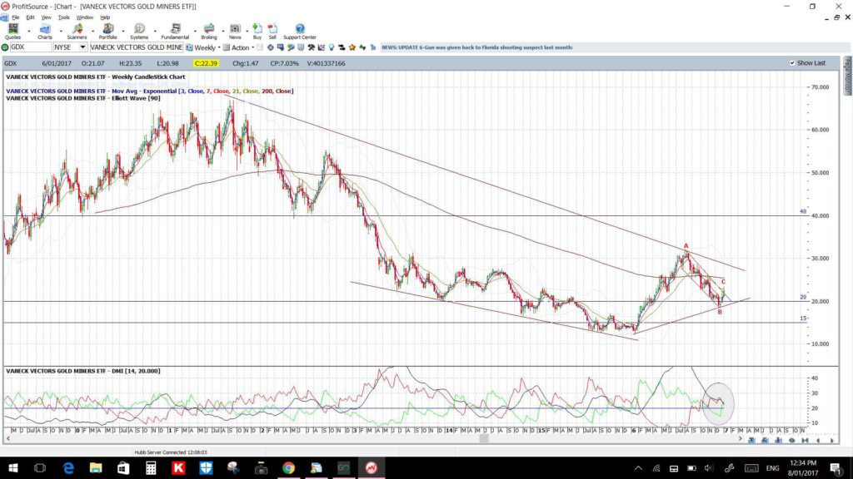Open the Charts toolbar icon

tap(45, 32)
